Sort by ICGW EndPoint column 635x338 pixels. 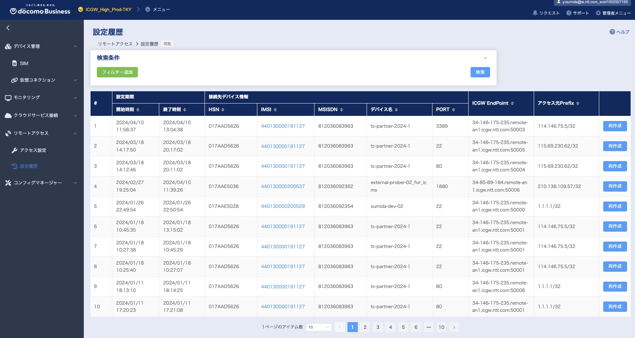point(512,103)
